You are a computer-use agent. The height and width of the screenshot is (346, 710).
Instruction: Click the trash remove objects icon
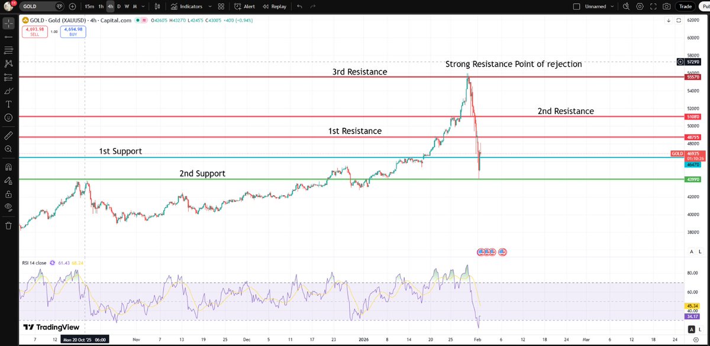[8, 225]
